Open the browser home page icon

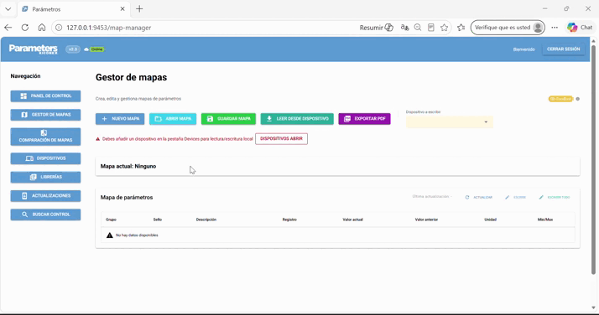42,28
